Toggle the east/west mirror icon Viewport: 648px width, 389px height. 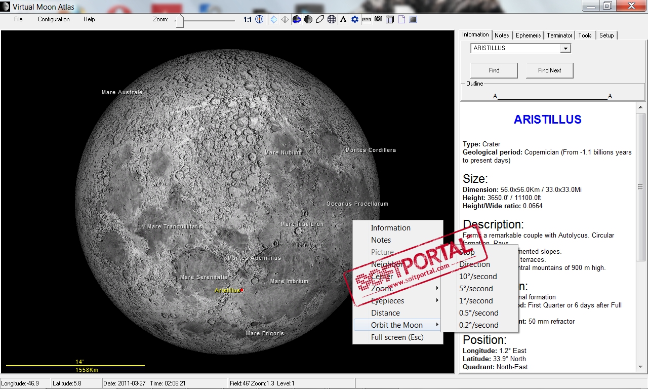click(x=285, y=19)
